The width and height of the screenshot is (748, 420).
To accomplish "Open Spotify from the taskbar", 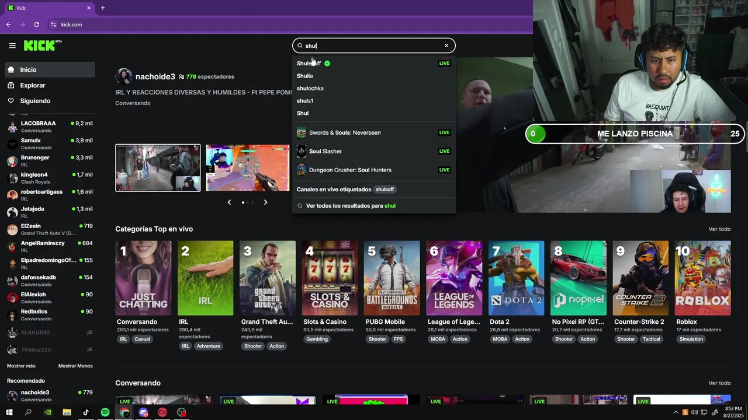I will click(105, 412).
